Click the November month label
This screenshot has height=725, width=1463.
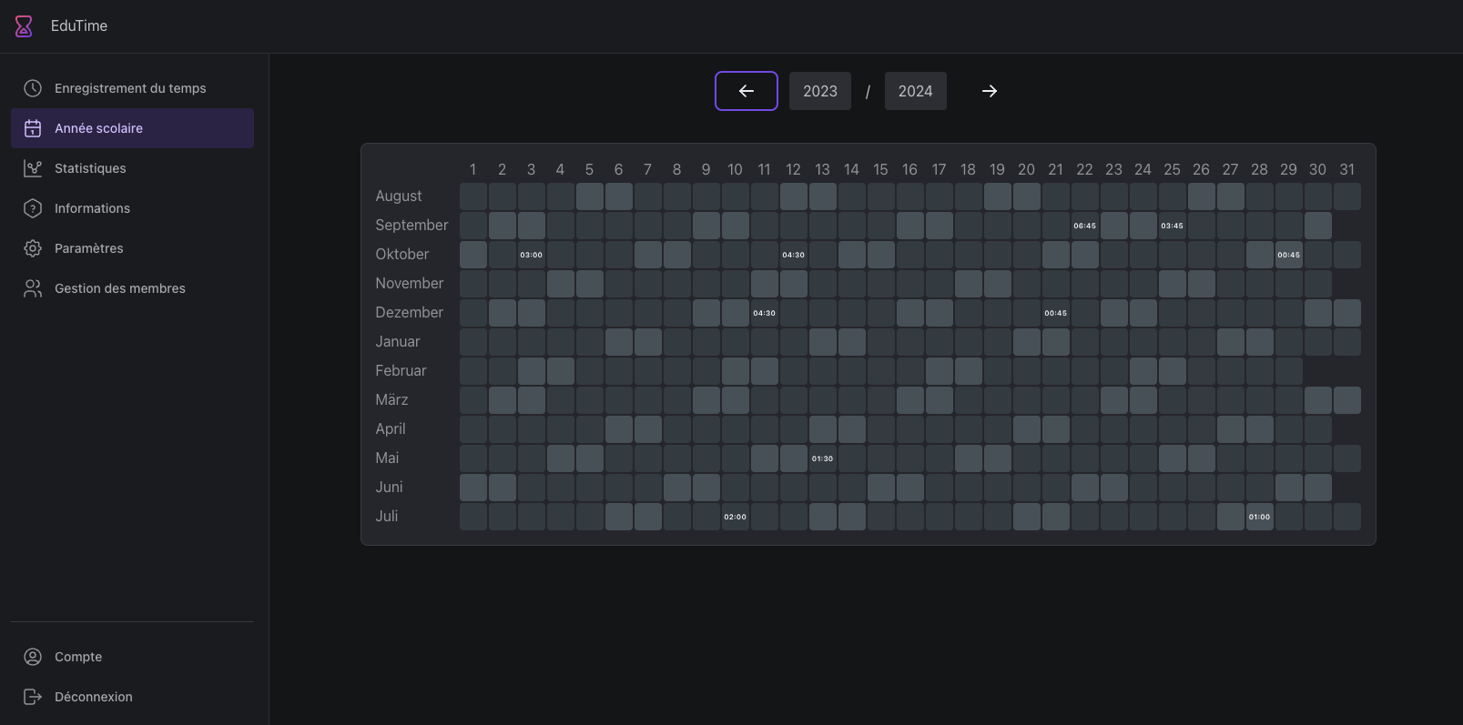(x=410, y=284)
